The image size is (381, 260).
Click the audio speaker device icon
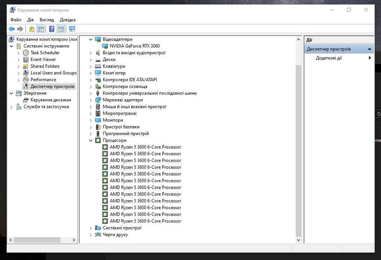[98, 53]
